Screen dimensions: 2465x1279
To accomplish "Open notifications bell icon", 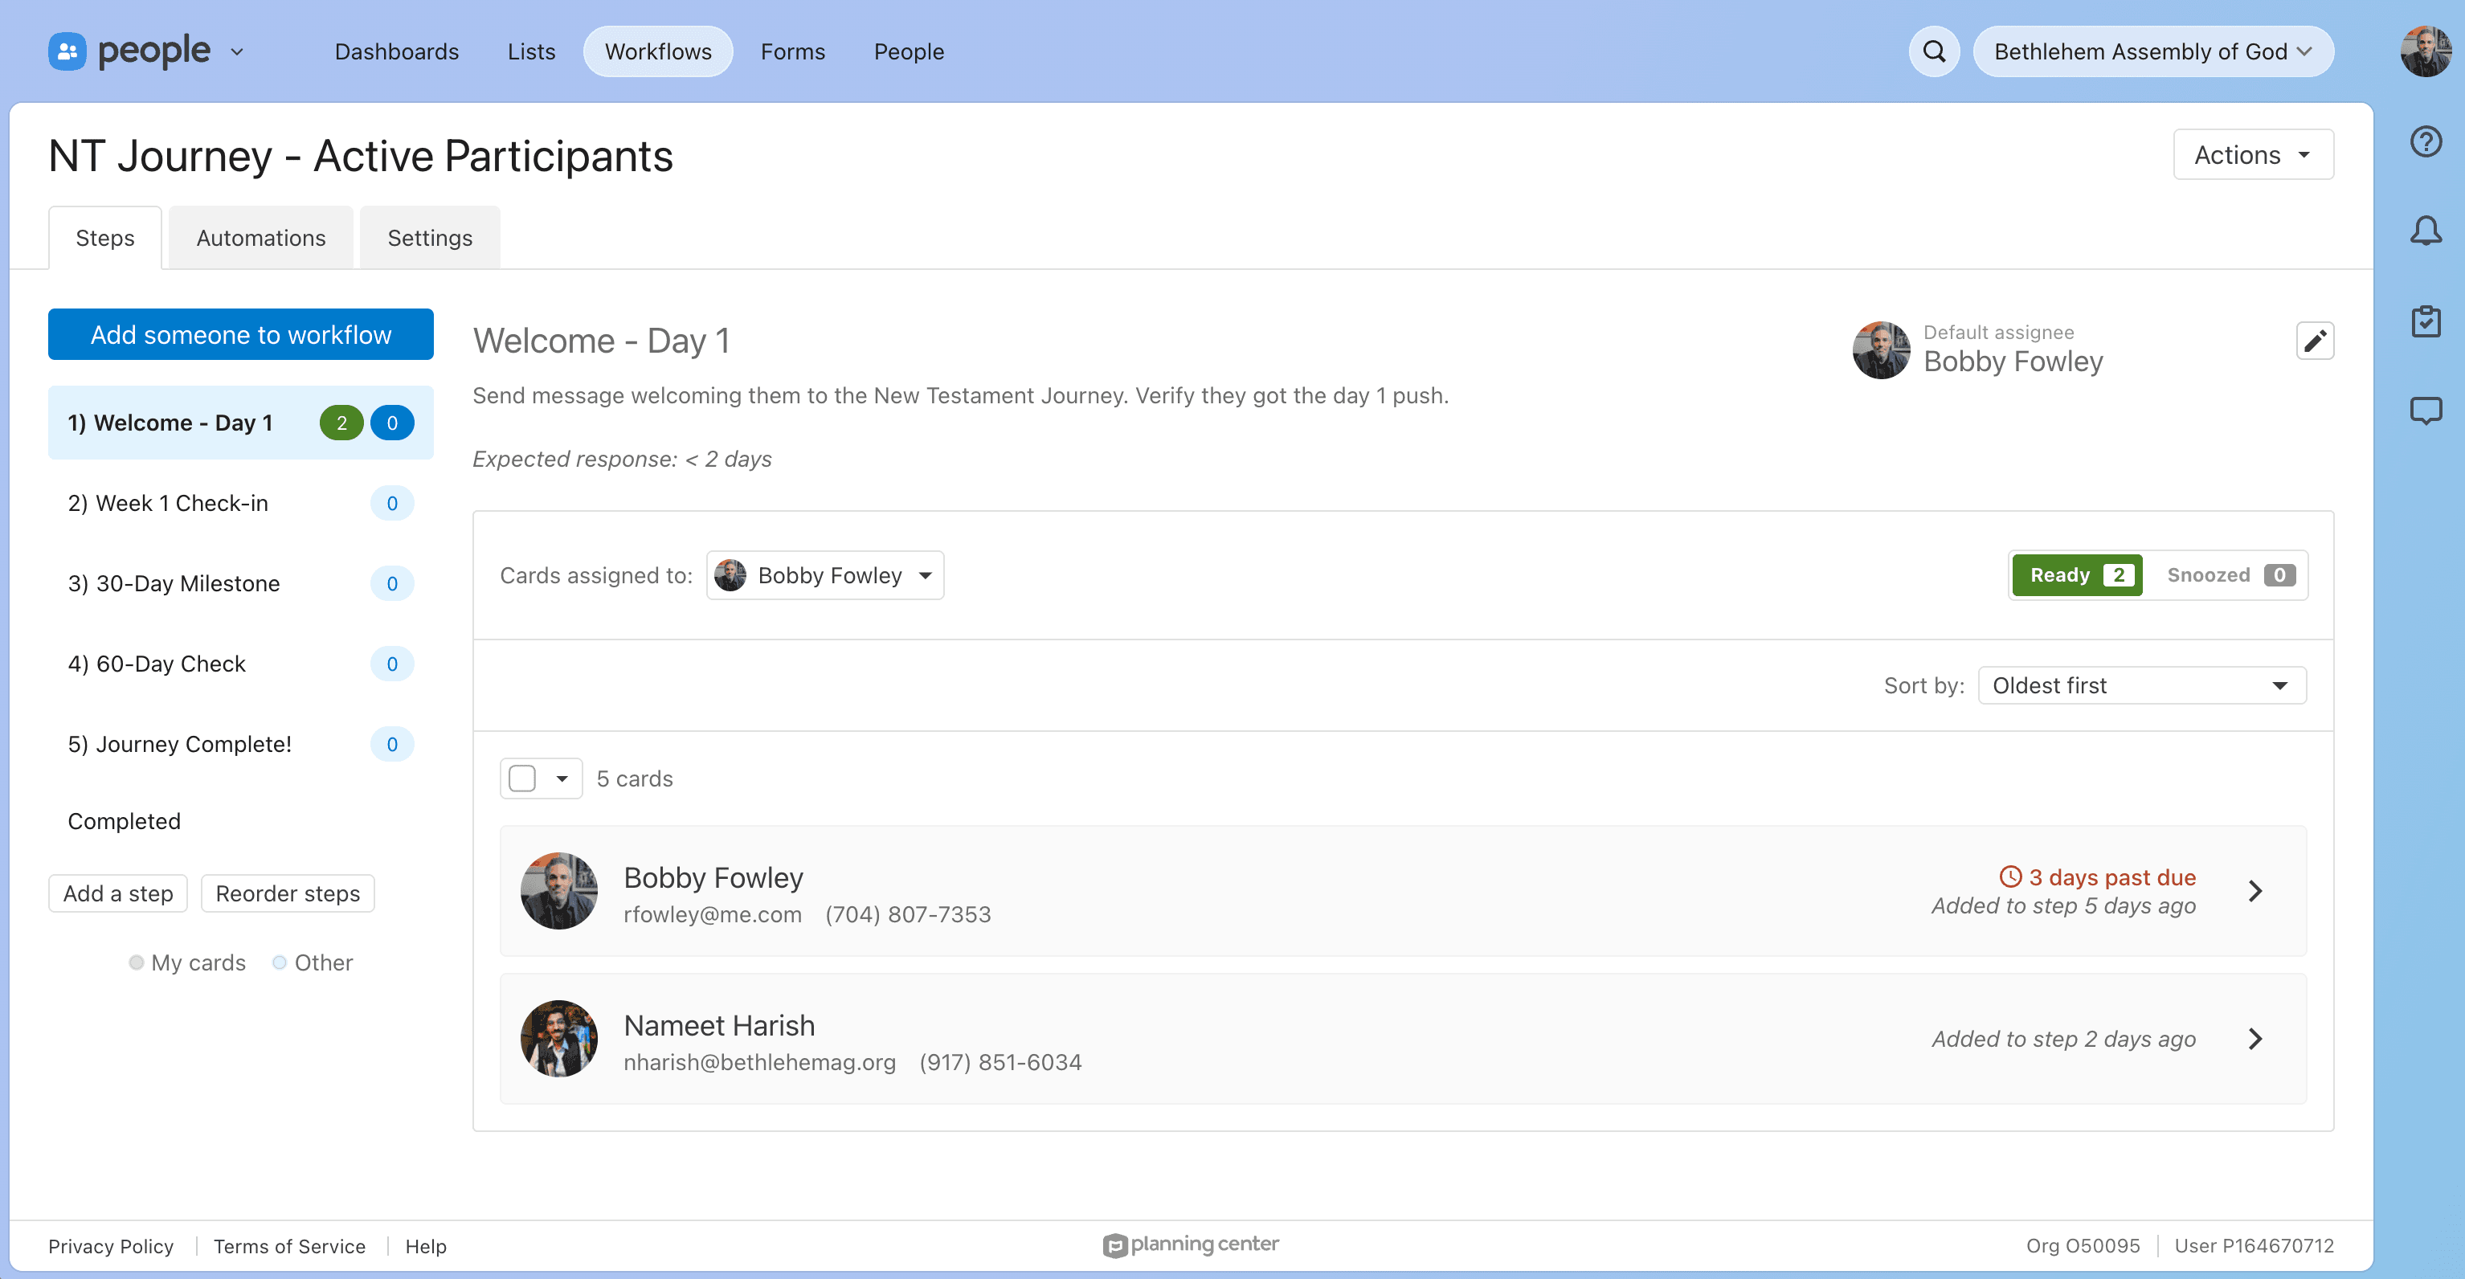I will pyautogui.click(x=2426, y=231).
